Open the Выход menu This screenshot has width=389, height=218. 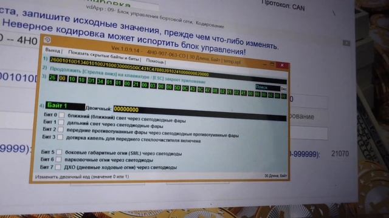(x=53, y=51)
